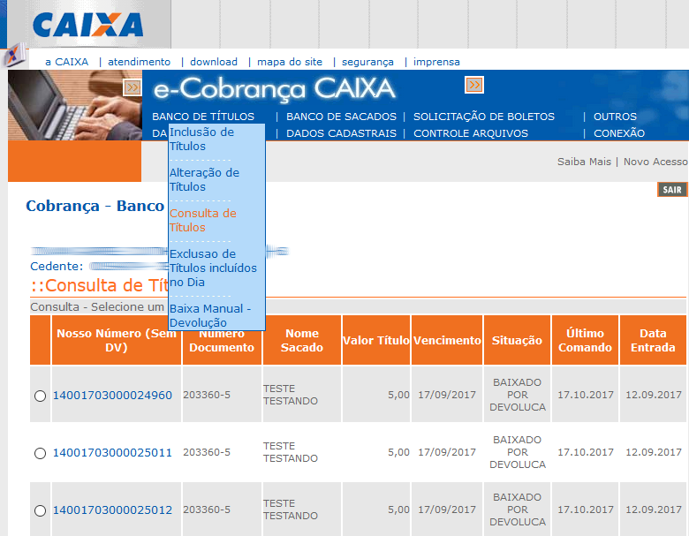Click Cedente: label
689x536 pixels.
(57, 267)
